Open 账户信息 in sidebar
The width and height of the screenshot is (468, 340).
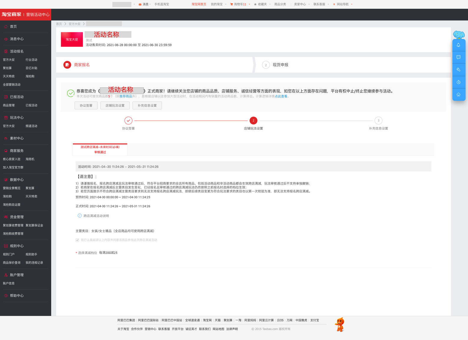click(x=9, y=283)
